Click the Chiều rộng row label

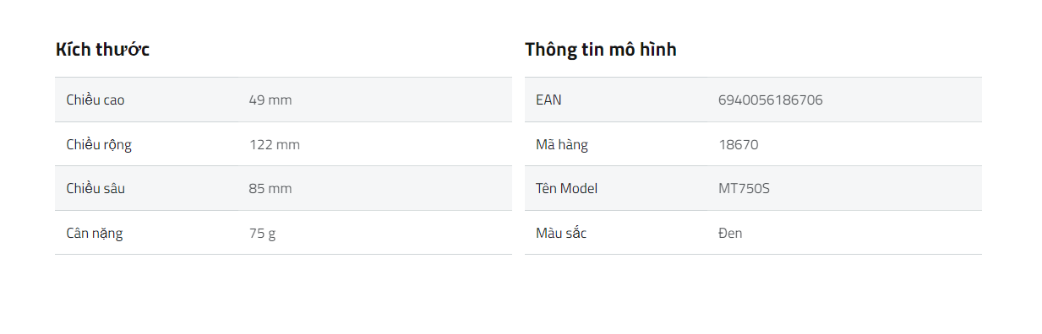click(x=99, y=144)
